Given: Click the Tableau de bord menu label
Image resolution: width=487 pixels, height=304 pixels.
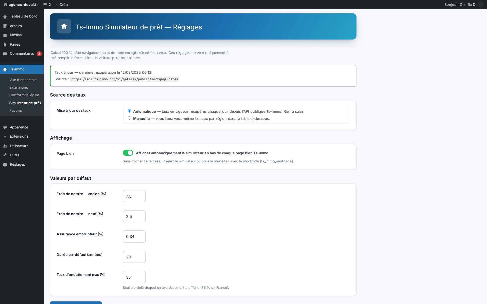Looking at the screenshot, I should point(24,16).
